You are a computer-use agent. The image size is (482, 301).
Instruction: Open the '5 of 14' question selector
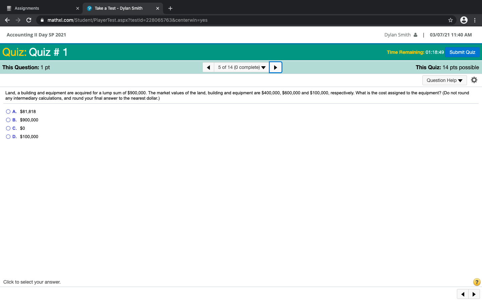[x=241, y=67]
